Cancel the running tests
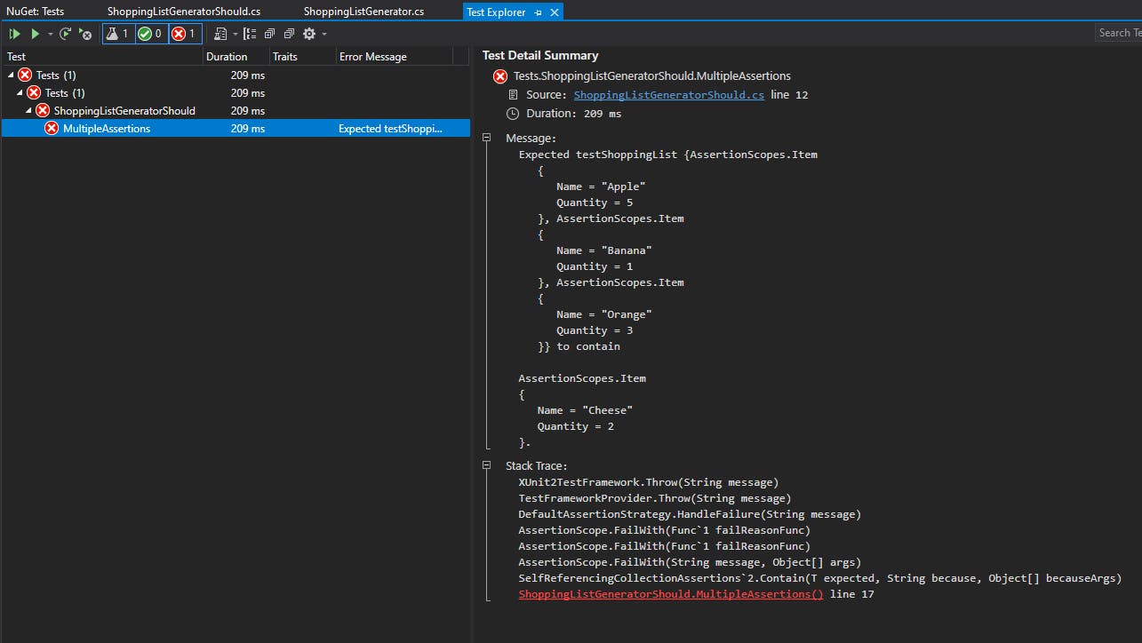The width and height of the screenshot is (1142, 643). [x=84, y=33]
